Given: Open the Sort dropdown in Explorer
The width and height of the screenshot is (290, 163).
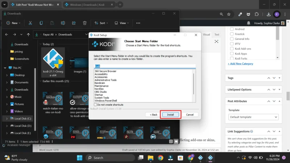Looking at the screenshot, I should [x=101, y=23].
